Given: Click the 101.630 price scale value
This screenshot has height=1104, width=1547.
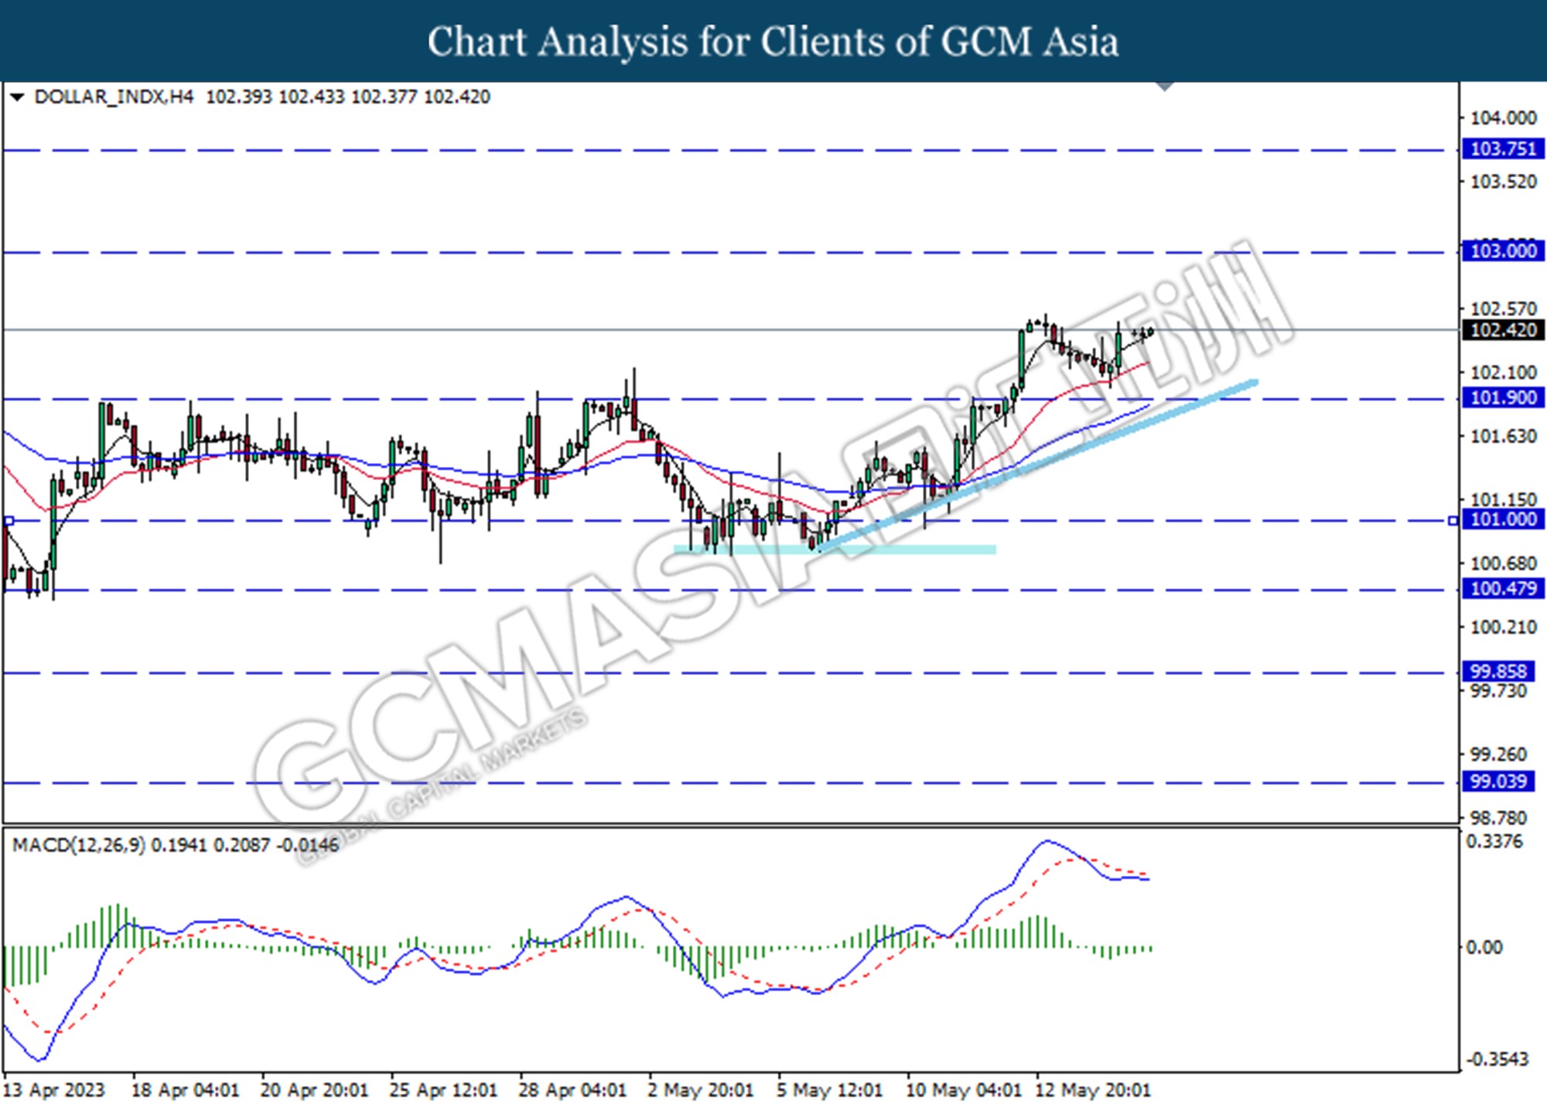Looking at the screenshot, I should coord(1503,437).
